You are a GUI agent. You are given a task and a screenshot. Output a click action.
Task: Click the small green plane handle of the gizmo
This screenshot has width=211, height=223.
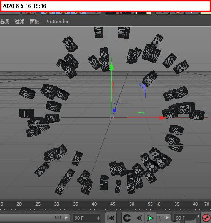coord(139,113)
